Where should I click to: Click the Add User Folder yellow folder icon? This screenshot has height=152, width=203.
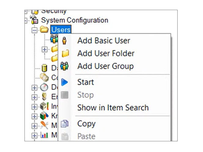click(x=65, y=54)
